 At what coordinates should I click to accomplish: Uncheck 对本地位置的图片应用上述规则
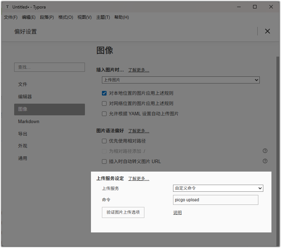104,93
